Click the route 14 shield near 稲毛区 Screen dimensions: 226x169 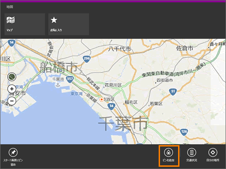click(x=111, y=106)
